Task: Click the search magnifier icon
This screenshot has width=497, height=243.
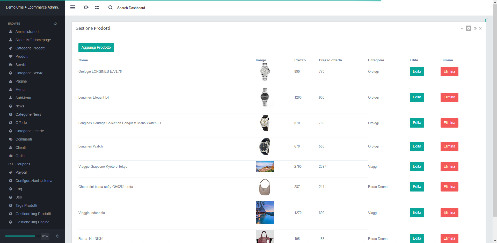Action: pyautogui.click(x=111, y=8)
